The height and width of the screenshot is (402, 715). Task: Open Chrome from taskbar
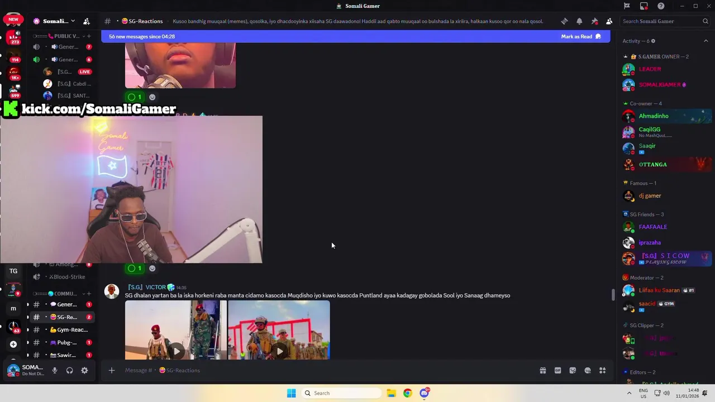[407, 393]
